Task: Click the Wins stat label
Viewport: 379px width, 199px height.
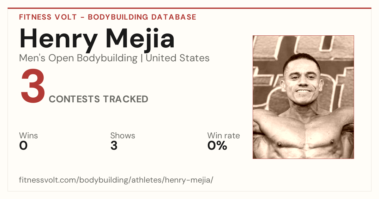Action: tap(28, 136)
